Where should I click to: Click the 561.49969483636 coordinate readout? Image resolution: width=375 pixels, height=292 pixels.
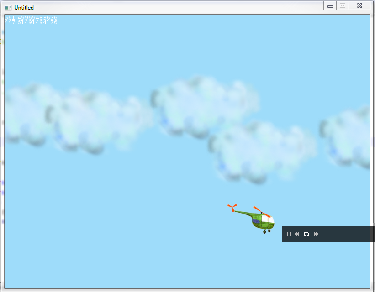click(x=31, y=18)
